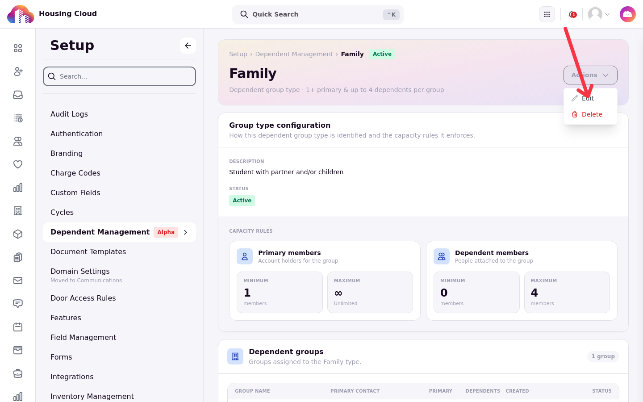Open Charge Codes setup item
Viewport: 643px width, 402px height.
click(119, 173)
